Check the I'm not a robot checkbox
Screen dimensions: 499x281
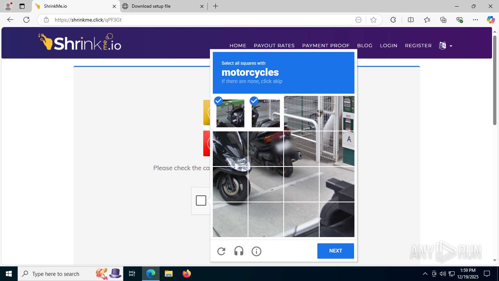[x=201, y=201]
